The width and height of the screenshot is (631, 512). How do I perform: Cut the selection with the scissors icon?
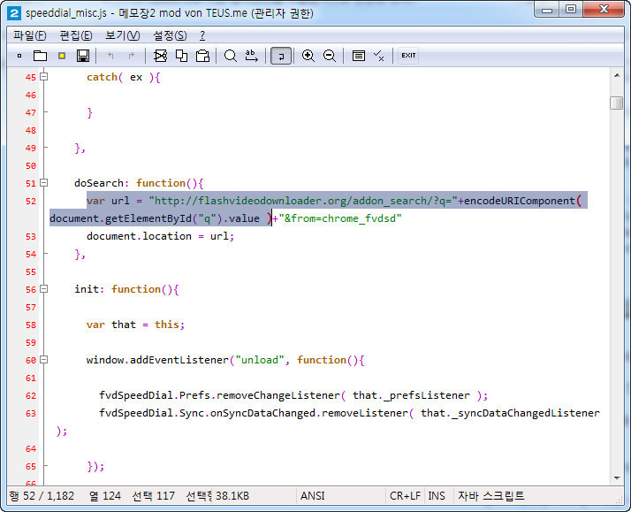(160, 56)
